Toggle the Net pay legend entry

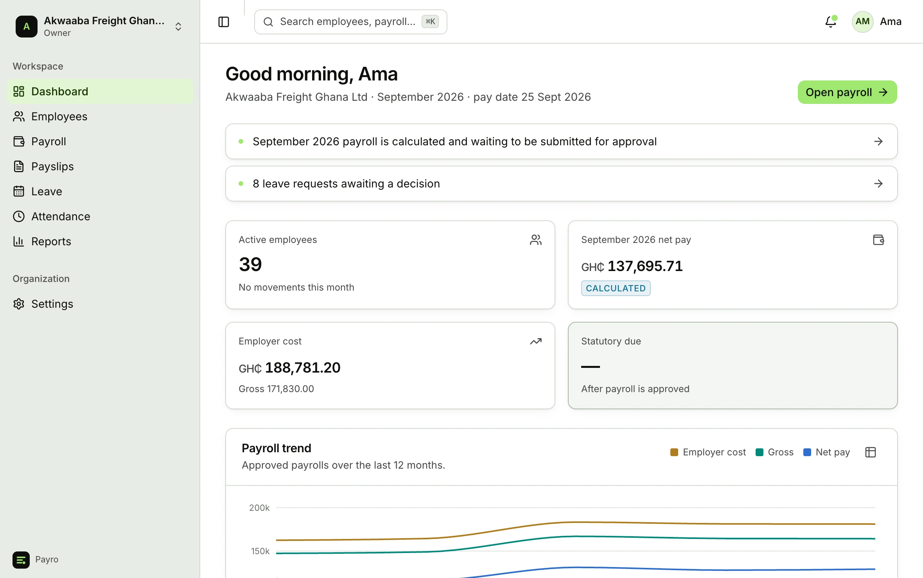pos(826,452)
